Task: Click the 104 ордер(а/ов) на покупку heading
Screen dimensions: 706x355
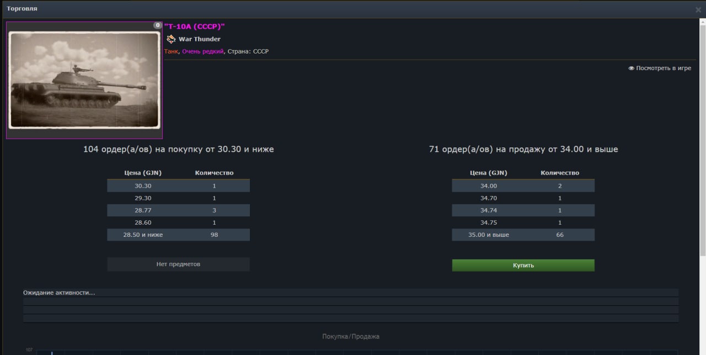Action: 178,150
